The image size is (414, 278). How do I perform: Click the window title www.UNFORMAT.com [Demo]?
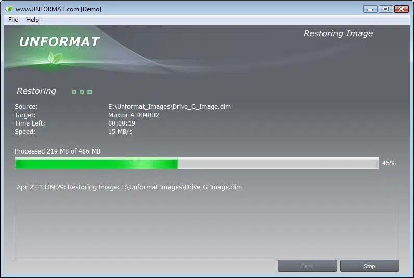[x=58, y=9]
